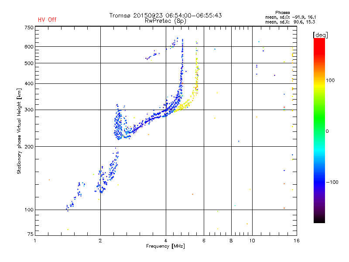Click the y-axis "600" tick label
This screenshot has height=262, width=349.
(29, 47)
